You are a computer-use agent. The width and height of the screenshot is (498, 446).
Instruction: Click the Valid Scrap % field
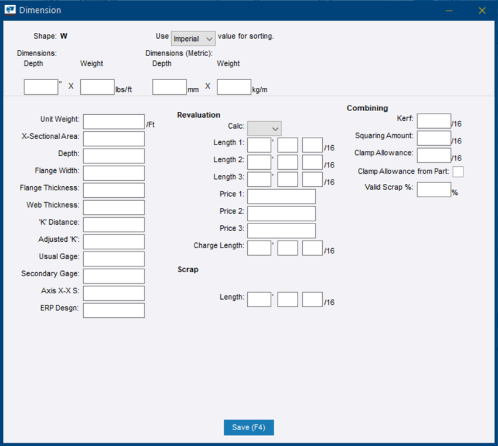433,190
